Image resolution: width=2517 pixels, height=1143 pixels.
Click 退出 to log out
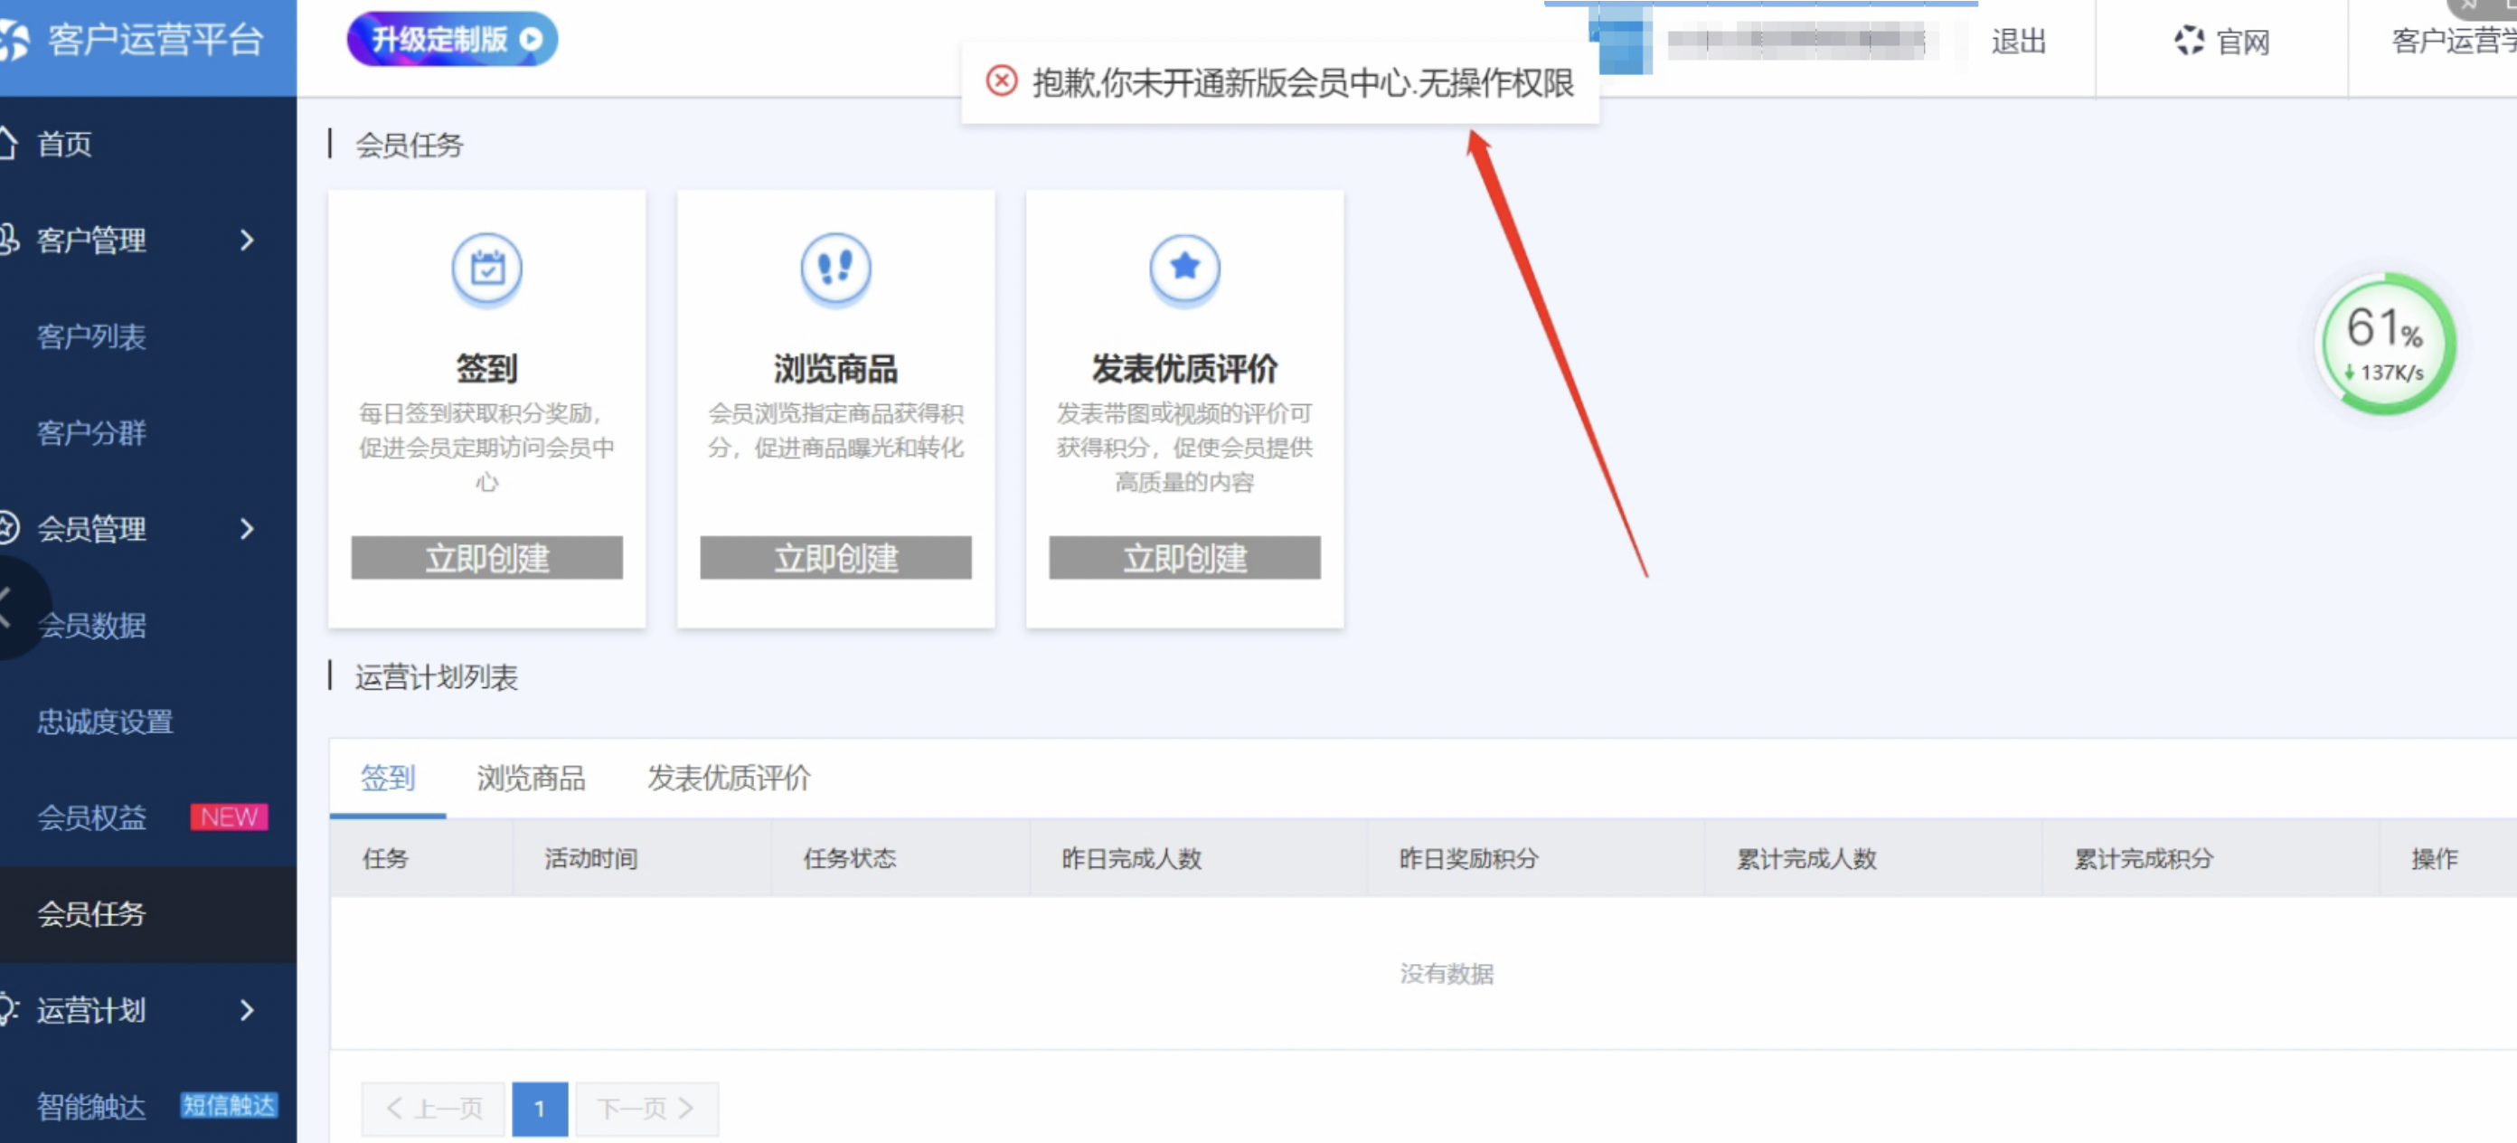(2019, 41)
